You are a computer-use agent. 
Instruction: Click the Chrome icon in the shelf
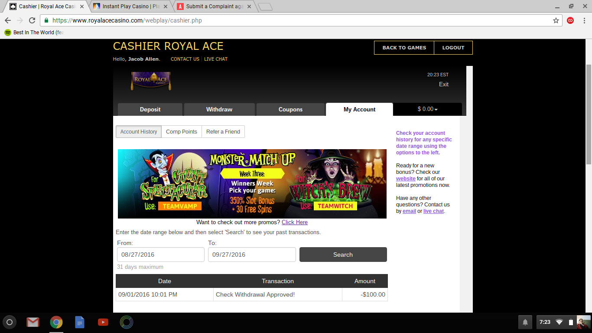click(56, 322)
